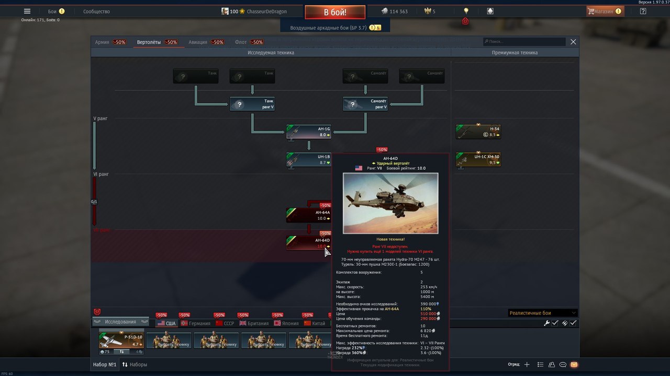Open the Магазин shop
Screen dimensions: 670x376
[x=605, y=11]
